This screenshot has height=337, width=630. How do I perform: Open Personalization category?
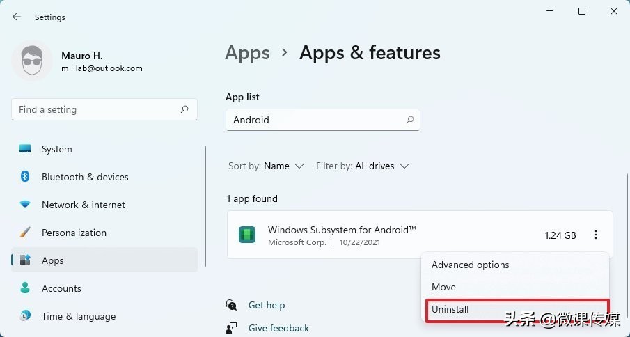(104, 233)
